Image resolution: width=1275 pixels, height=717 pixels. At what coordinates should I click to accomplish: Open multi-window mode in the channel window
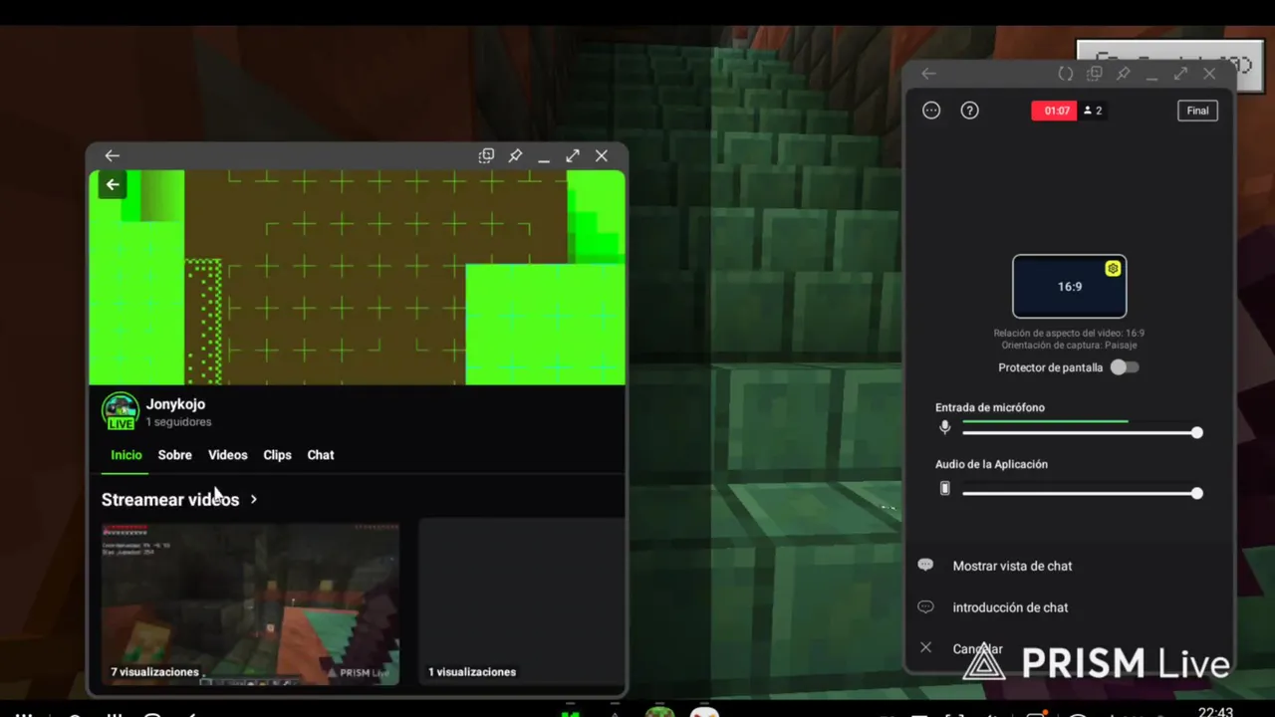click(x=486, y=155)
